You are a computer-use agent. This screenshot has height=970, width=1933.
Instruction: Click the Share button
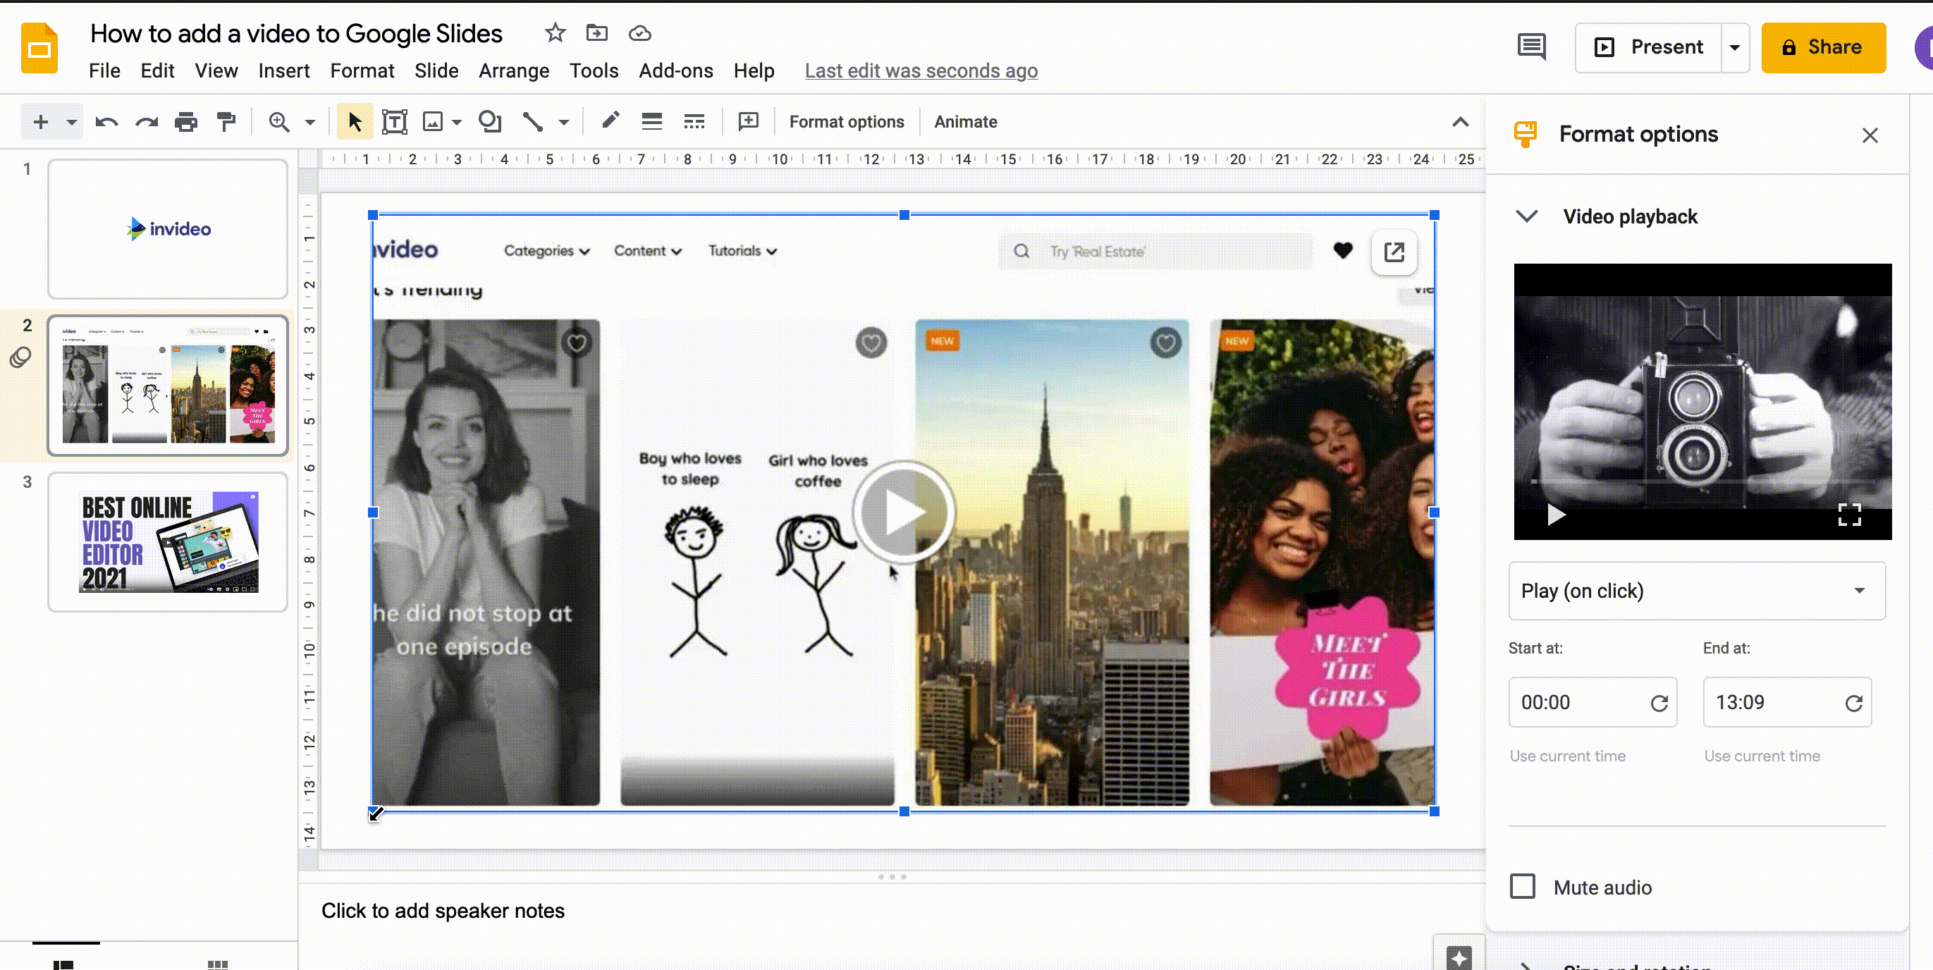pyautogui.click(x=1824, y=47)
